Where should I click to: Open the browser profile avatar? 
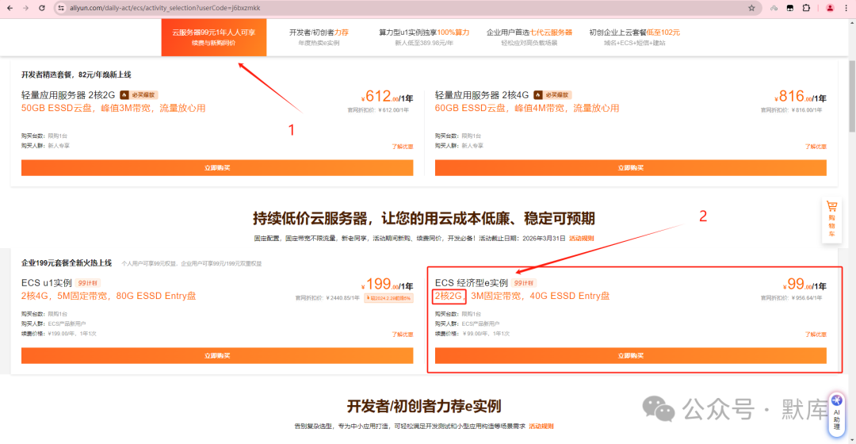click(x=830, y=8)
